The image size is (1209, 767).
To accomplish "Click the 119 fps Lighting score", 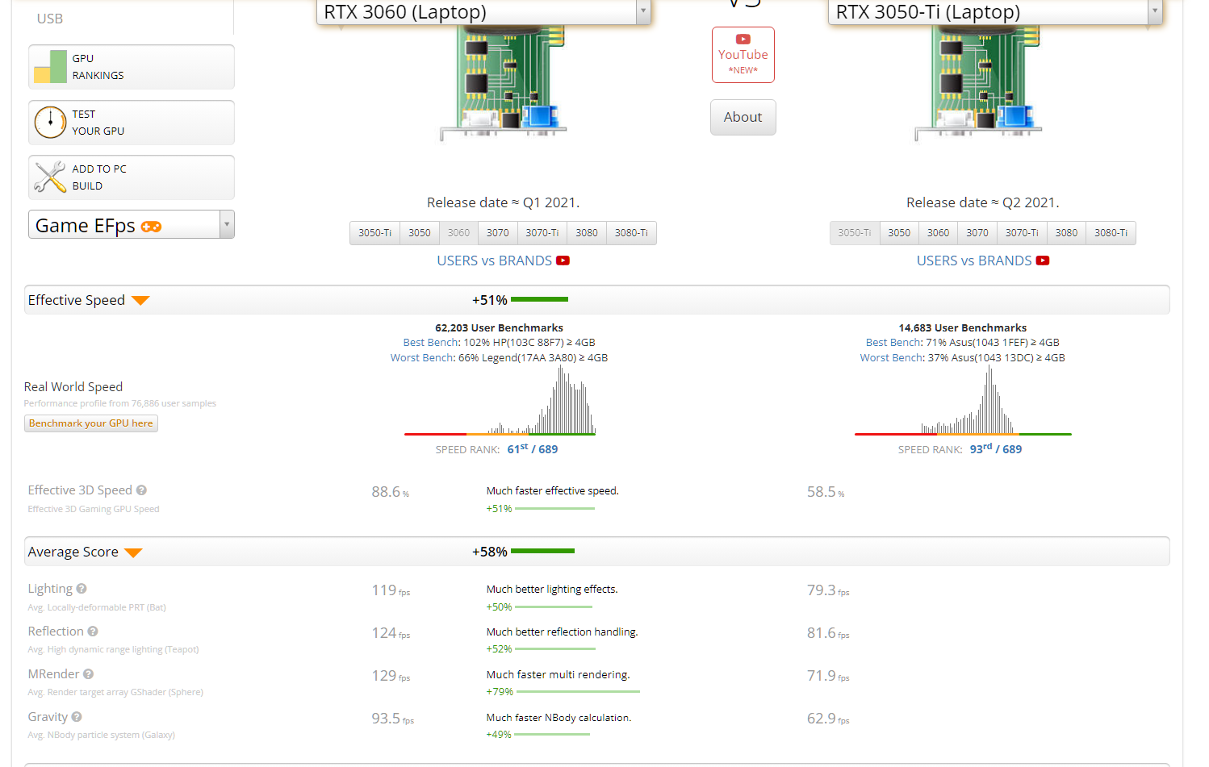I will click(x=391, y=590).
